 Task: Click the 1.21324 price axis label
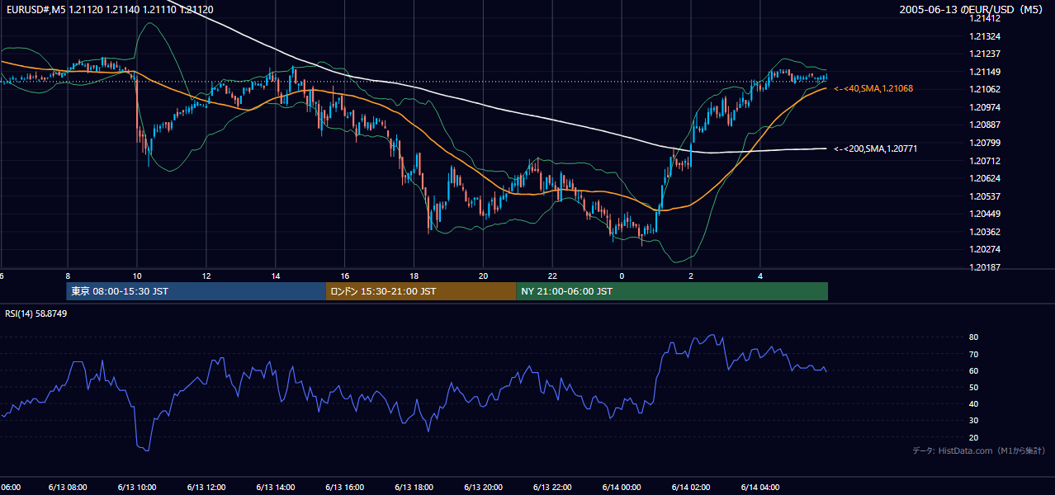click(x=985, y=36)
